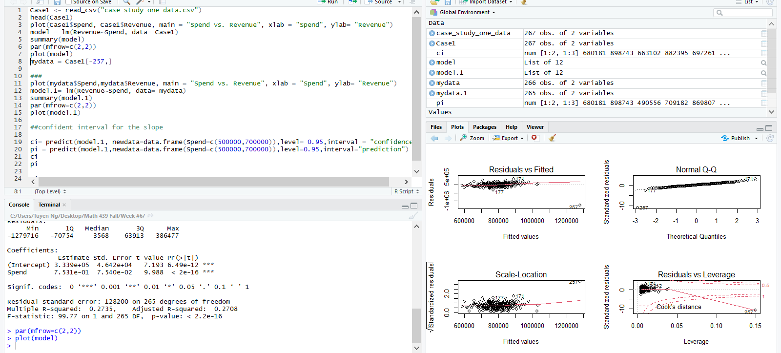The image size is (781, 353).
Task: Open mydata in the data viewer grid icon
Action: [764, 83]
